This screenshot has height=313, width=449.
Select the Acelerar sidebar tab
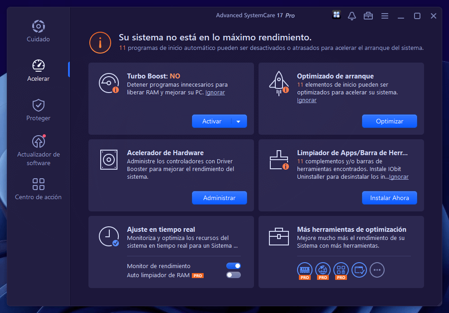point(38,70)
